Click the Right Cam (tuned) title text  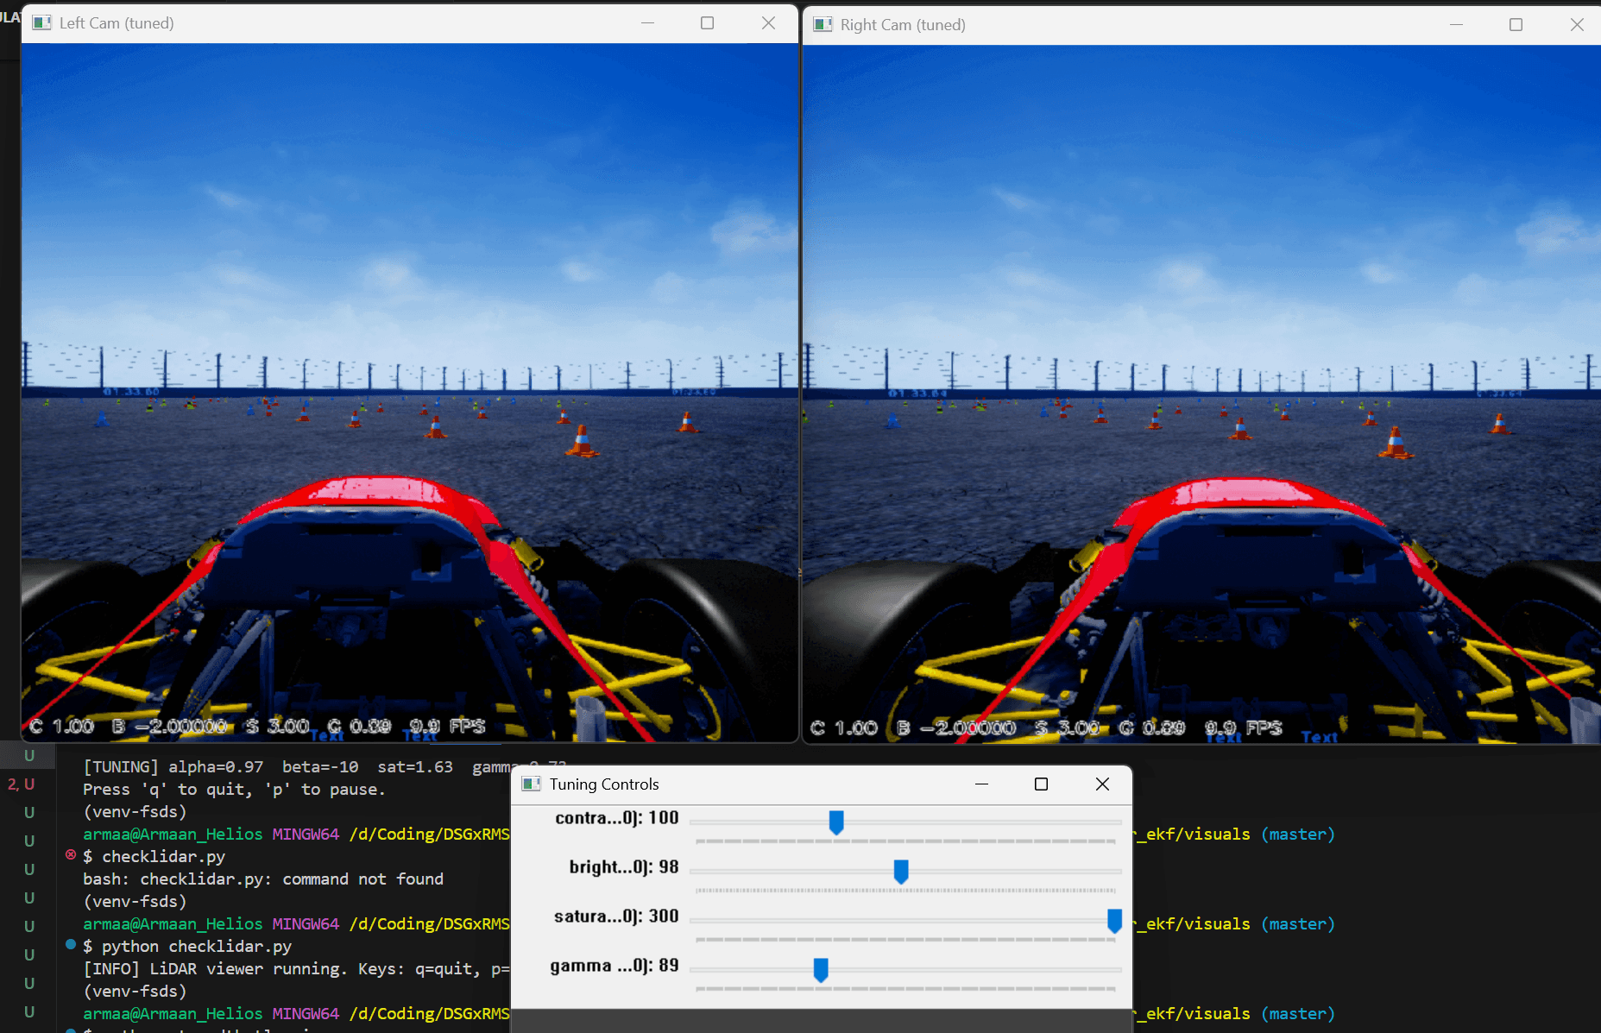pos(903,25)
